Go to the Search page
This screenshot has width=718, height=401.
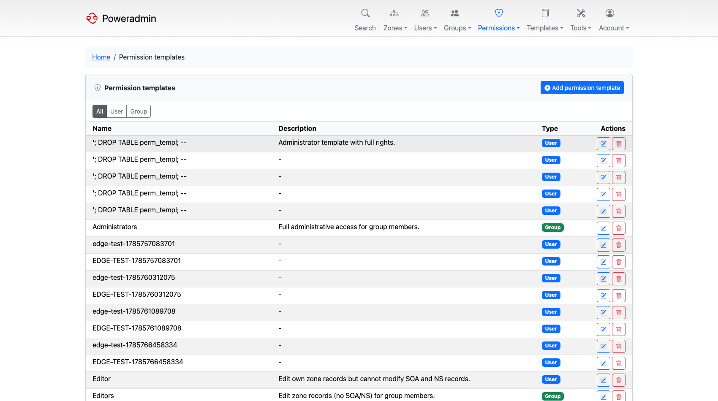click(365, 20)
